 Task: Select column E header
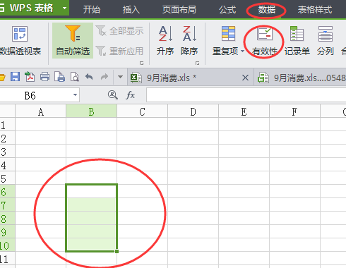(x=244, y=111)
